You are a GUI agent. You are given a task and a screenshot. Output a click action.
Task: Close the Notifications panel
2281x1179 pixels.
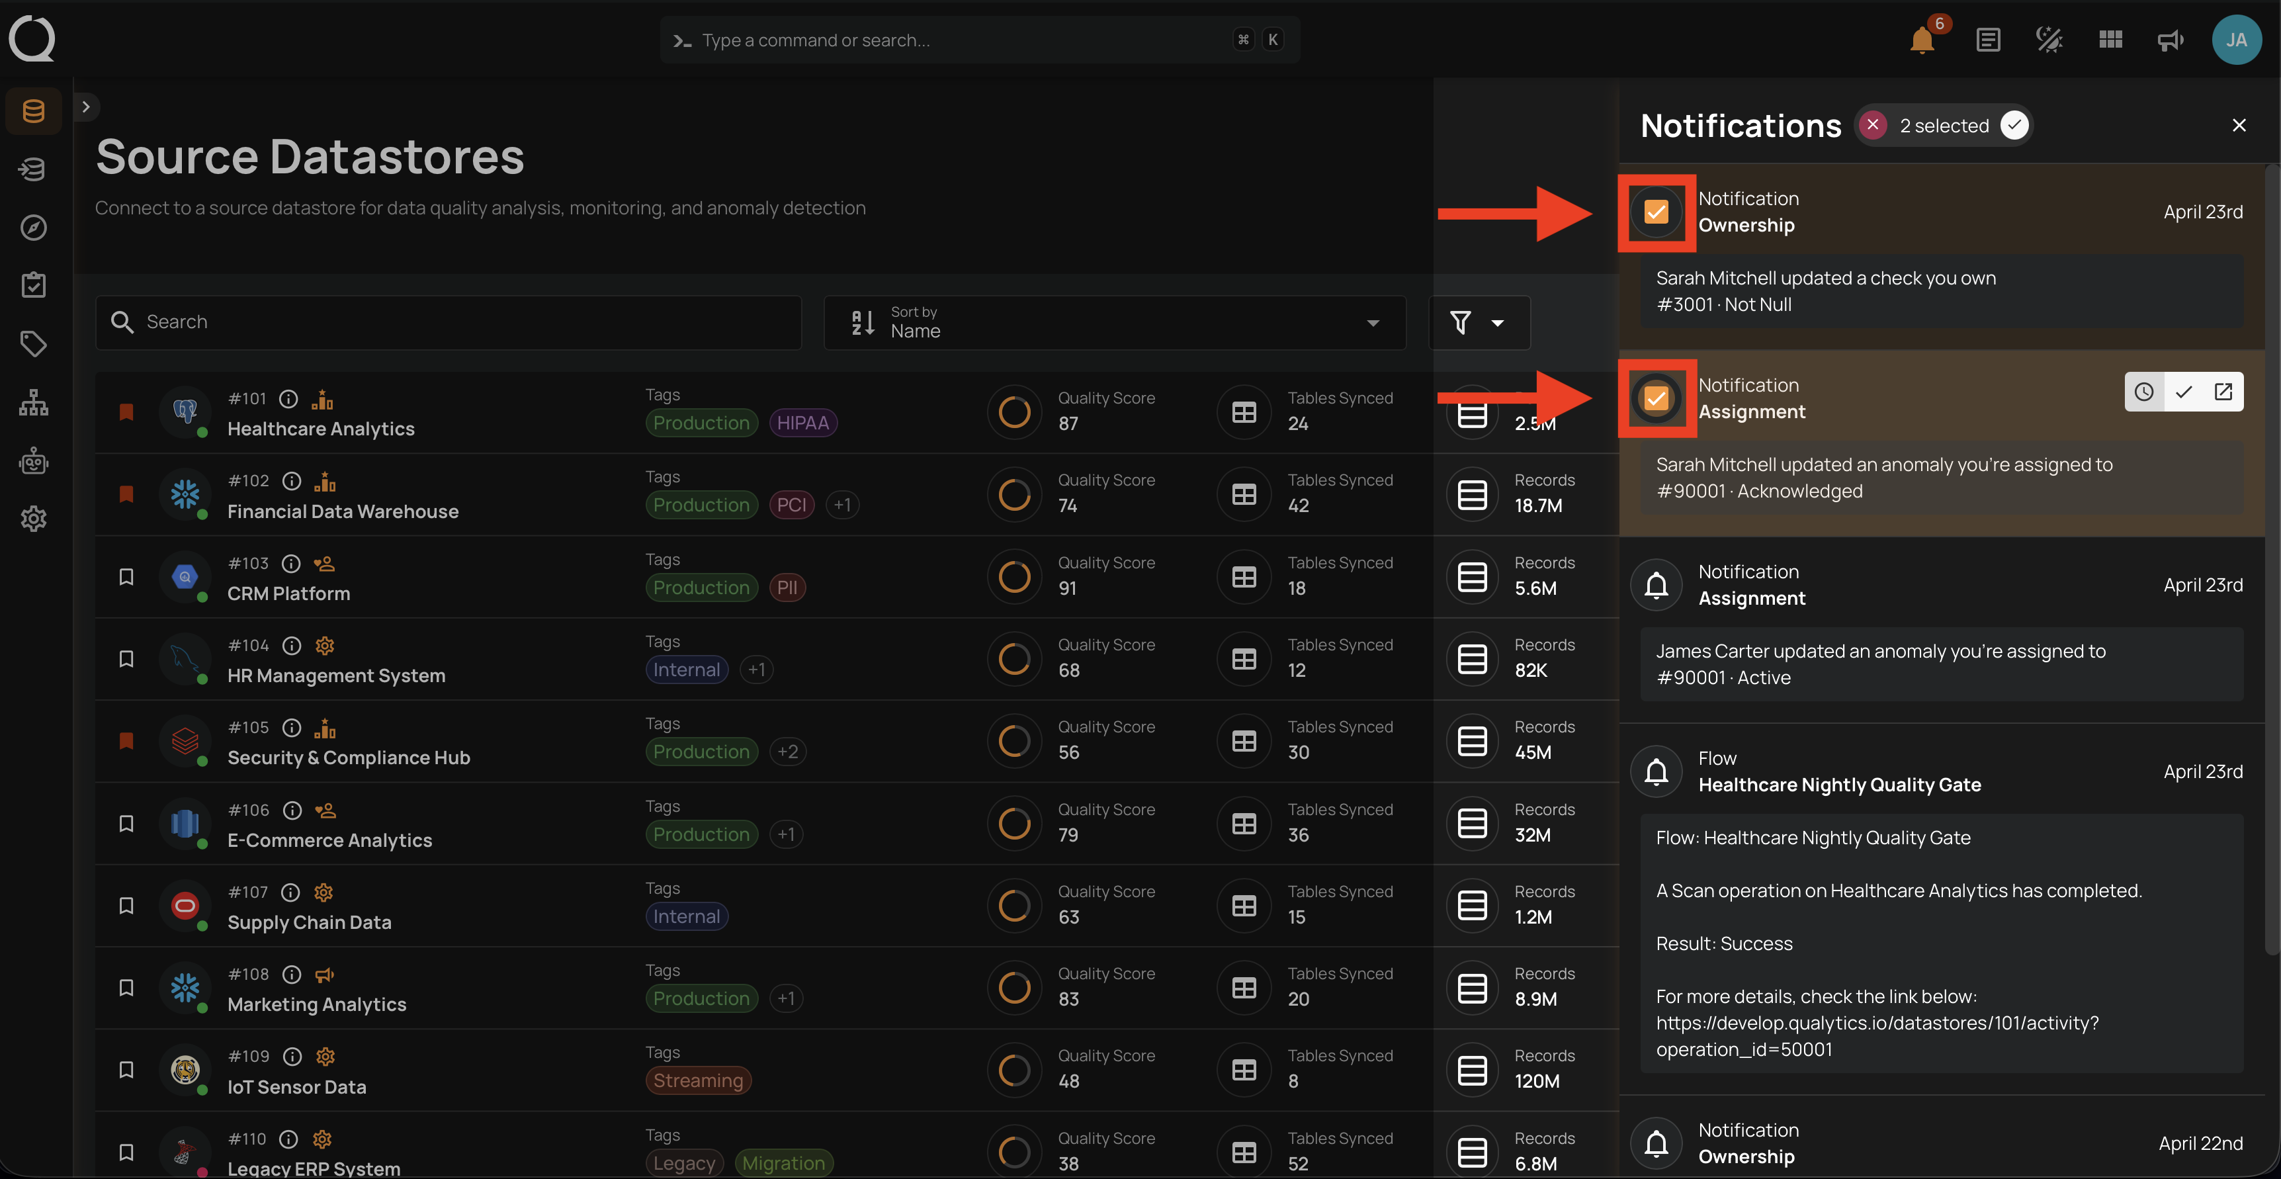pyautogui.click(x=2239, y=126)
